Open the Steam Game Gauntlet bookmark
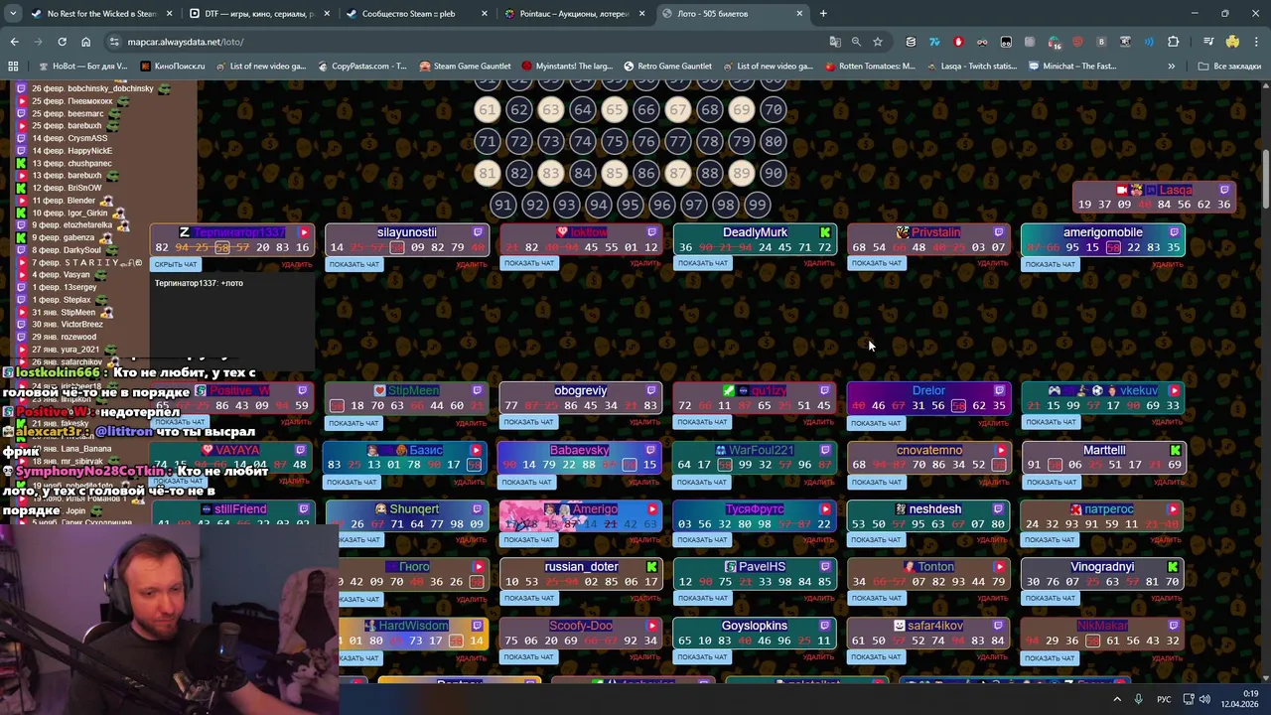 tap(465, 66)
